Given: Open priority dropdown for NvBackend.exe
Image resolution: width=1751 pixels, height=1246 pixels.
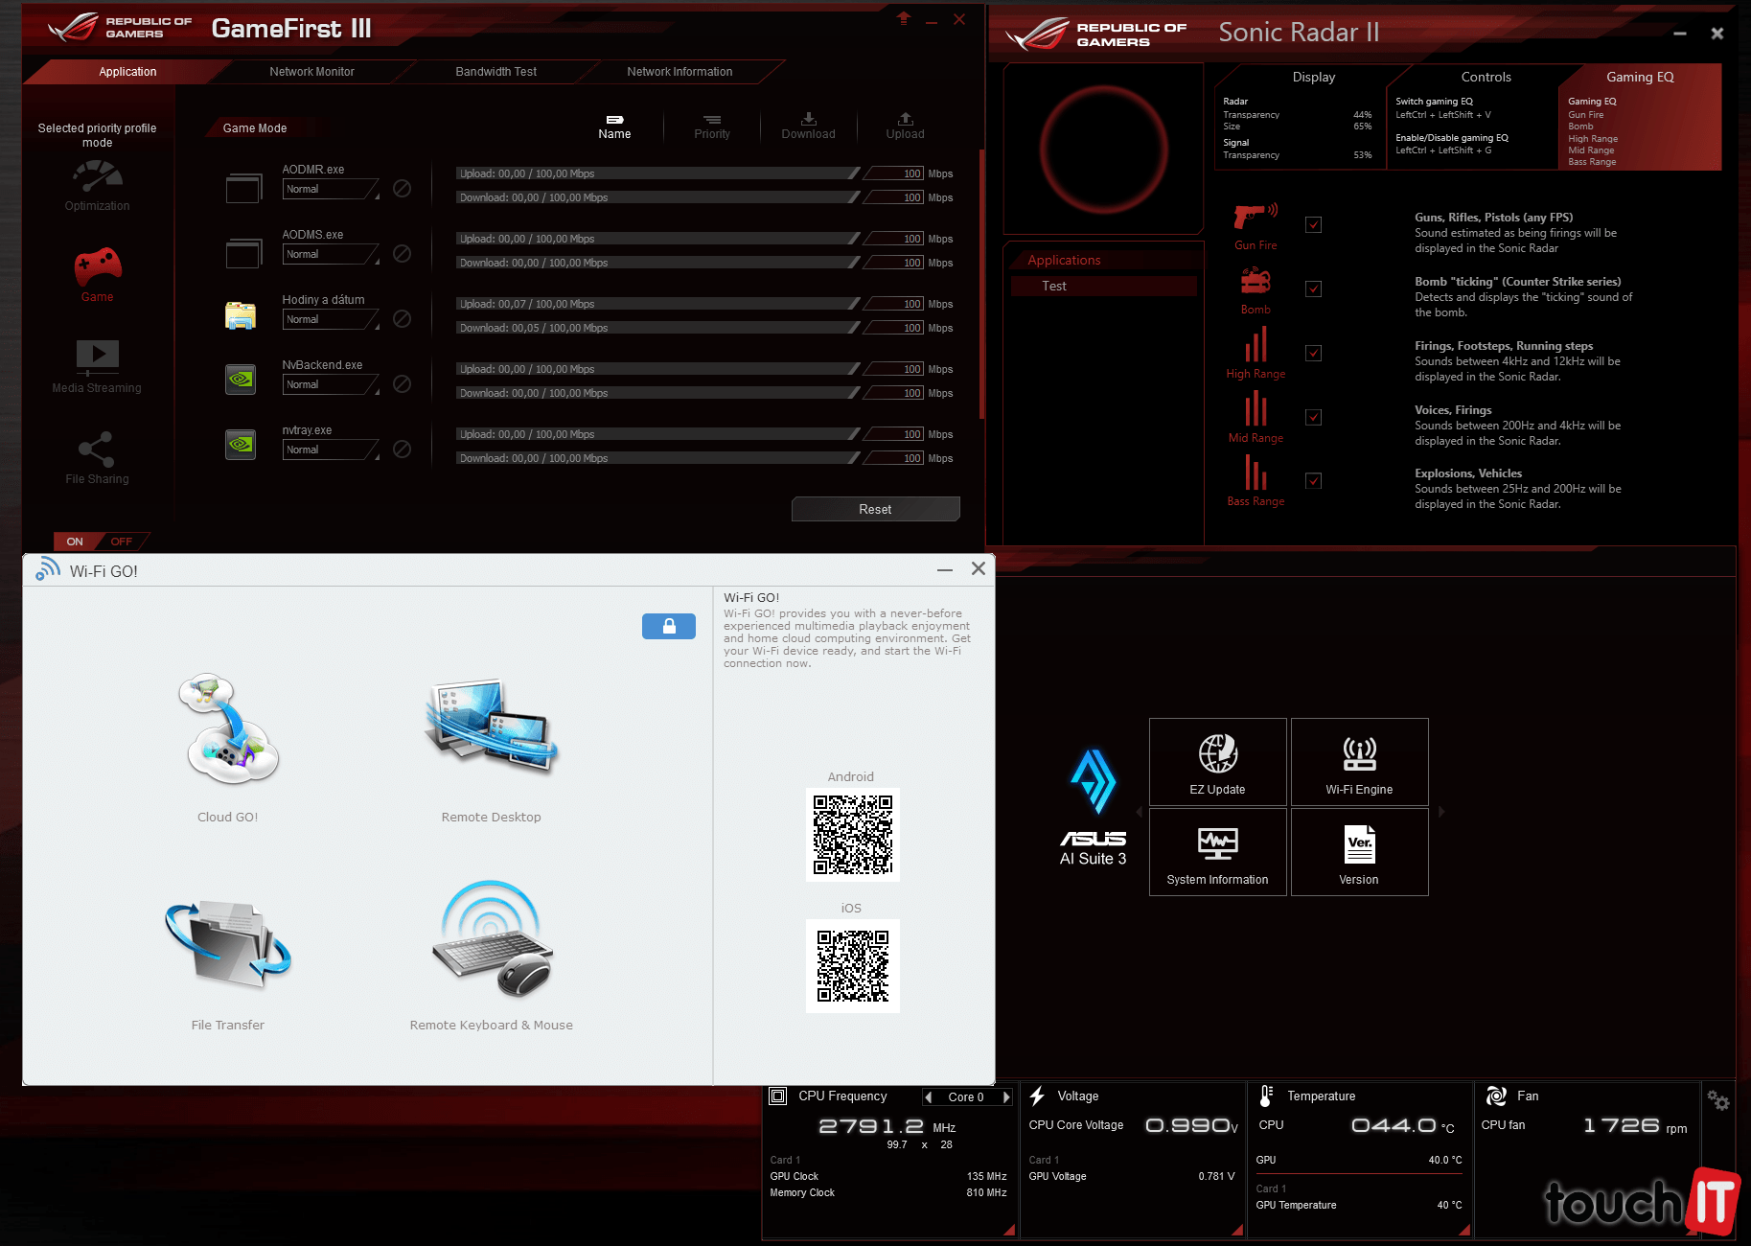Looking at the screenshot, I should pyautogui.click(x=332, y=385).
